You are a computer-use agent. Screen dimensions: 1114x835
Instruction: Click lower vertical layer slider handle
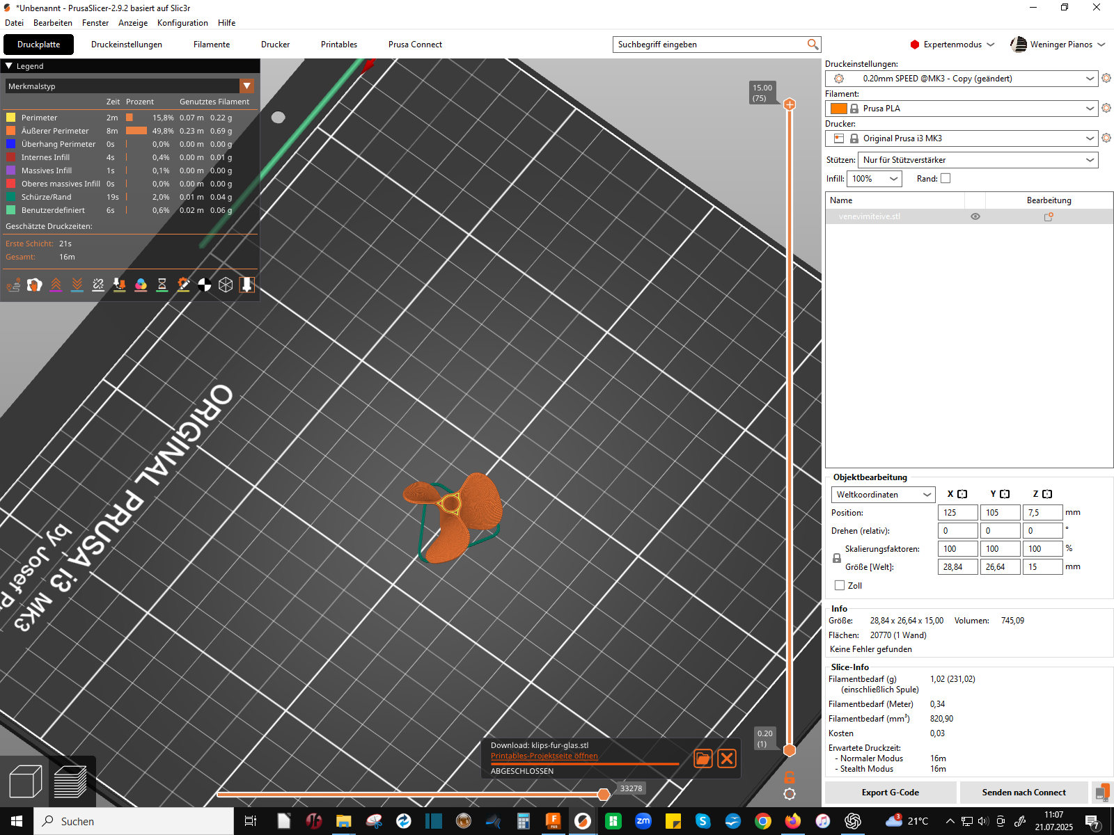click(x=790, y=750)
